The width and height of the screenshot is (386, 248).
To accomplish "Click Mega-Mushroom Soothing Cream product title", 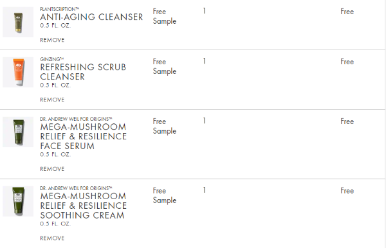I will pyautogui.click(x=84, y=206).
